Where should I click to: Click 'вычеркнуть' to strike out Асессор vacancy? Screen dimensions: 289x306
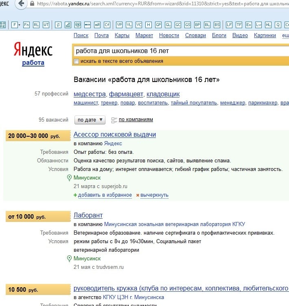tap(154, 195)
